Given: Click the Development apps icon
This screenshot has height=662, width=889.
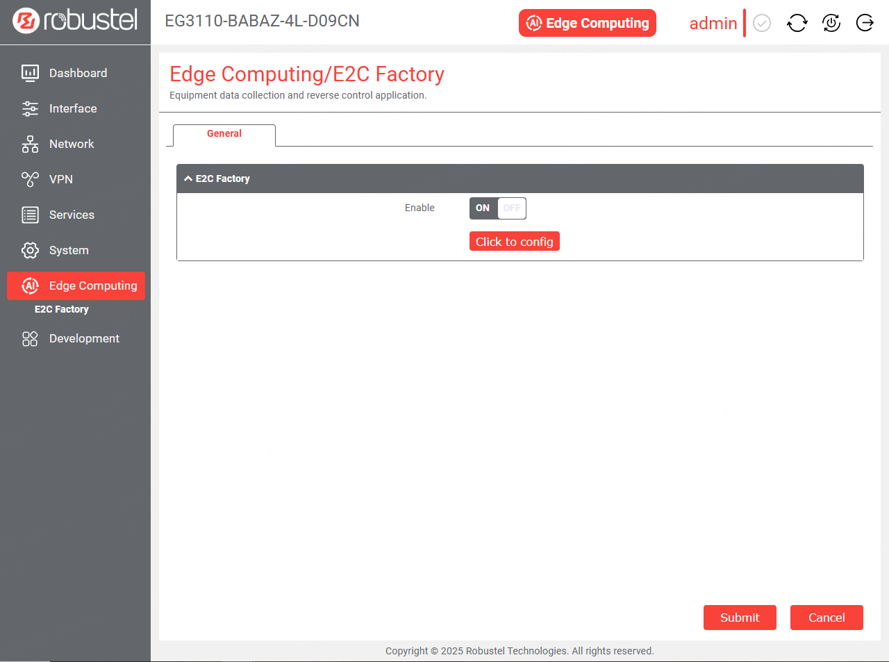Looking at the screenshot, I should click(x=30, y=338).
